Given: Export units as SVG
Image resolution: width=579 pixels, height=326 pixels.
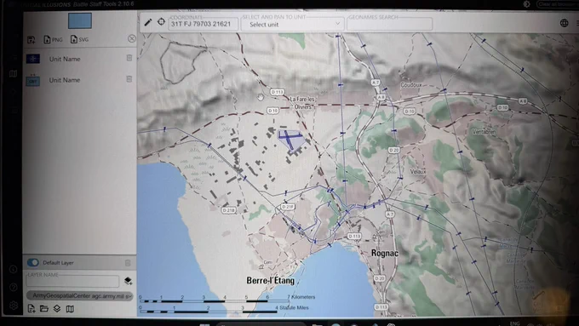Looking at the screenshot, I should point(79,39).
